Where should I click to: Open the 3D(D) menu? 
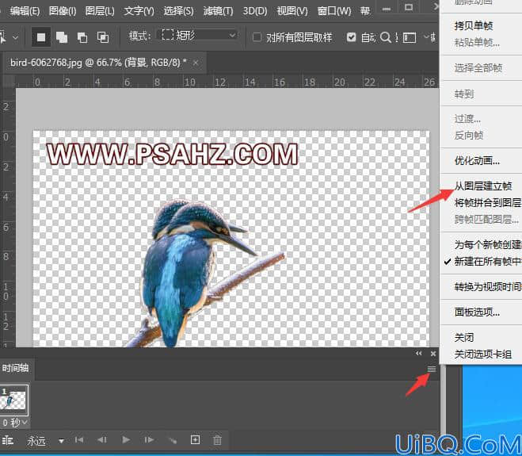pyautogui.click(x=255, y=11)
